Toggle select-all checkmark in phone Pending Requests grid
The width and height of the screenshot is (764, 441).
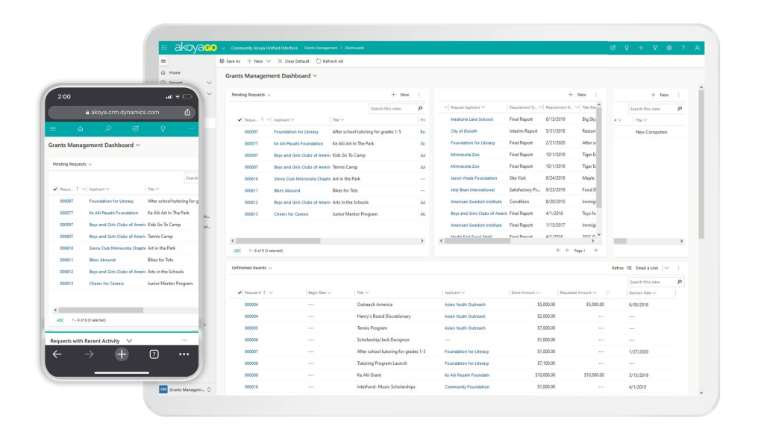(x=54, y=189)
